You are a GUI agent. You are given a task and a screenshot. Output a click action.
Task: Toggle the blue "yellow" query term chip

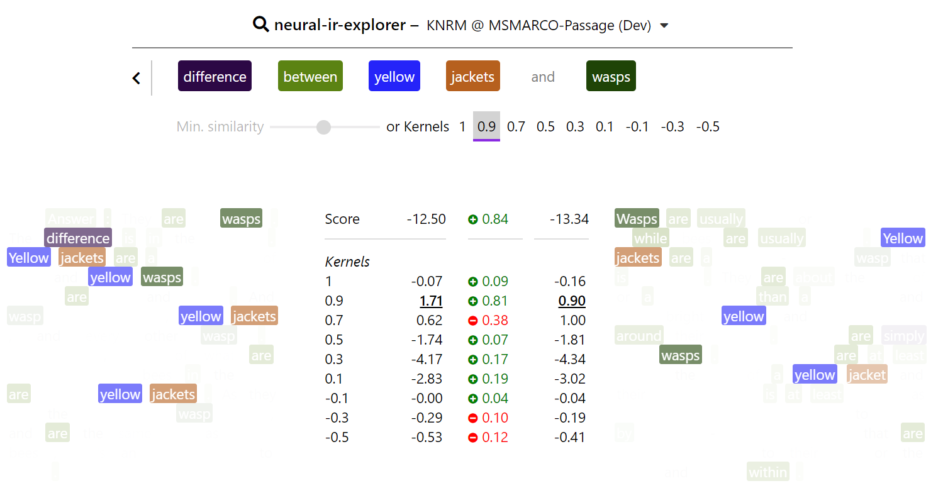point(394,76)
